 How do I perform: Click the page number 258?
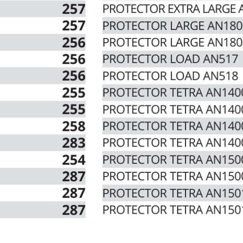[x=74, y=126]
